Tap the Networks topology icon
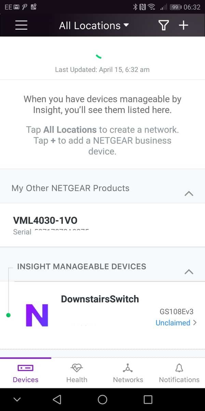205x411 pixels. [x=128, y=368]
